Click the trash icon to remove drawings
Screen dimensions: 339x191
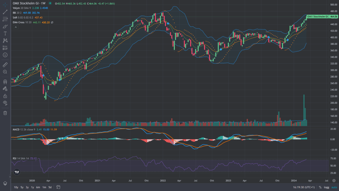click(5, 113)
